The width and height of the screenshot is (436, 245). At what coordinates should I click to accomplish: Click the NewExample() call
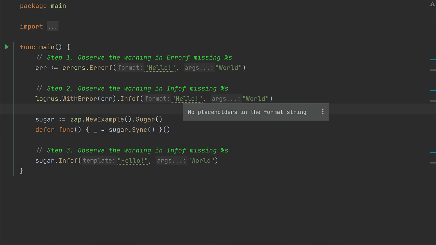click(x=109, y=119)
